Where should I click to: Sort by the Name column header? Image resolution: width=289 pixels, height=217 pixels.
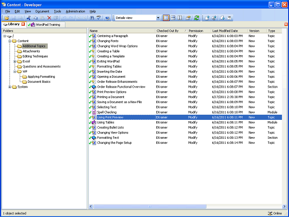coord(122,31)
